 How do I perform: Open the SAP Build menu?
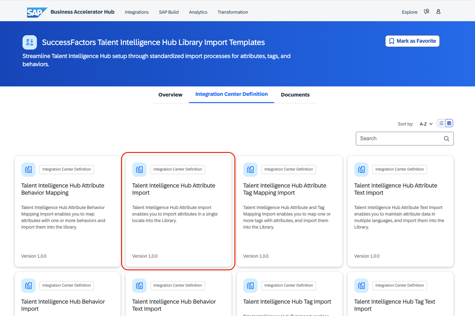(169, 12)
